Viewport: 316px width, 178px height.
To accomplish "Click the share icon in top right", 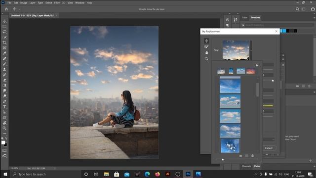I will (313, 9).
